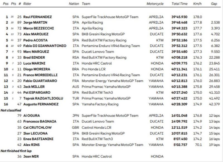Viewport: 223px width, 162px height.
Task: Click the Not classified section heading
Action: [11, 110]
